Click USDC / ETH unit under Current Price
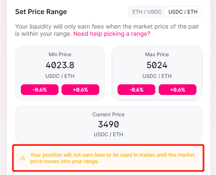The height and width of the screenshot is (175, 216). click(x=108, y=134)
